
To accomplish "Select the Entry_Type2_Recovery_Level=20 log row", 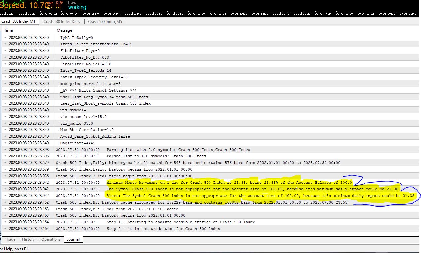I will point(211,77).
